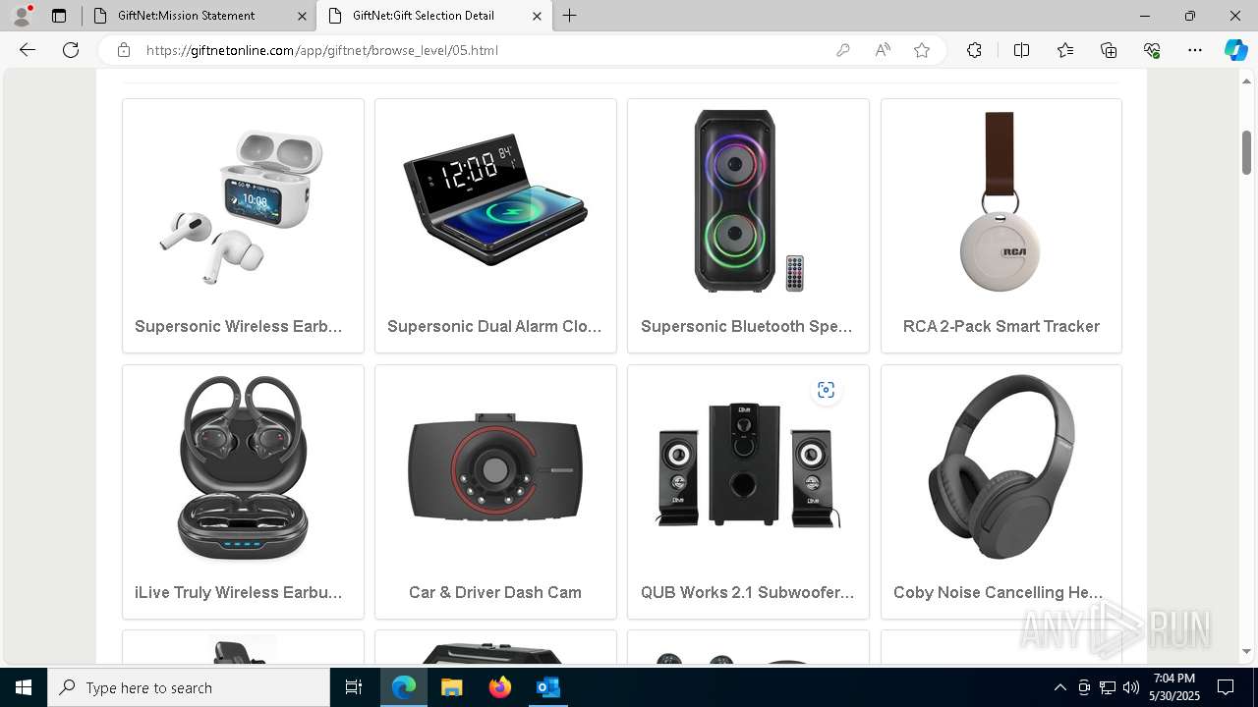Open Supersonic Wireless Earbuds product link
Image resolution: width=1258 pixels, height=707 pixels.
239,326
